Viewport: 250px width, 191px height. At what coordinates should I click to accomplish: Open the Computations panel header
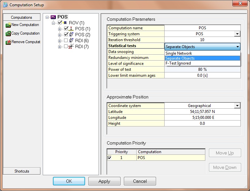[22, 17]
